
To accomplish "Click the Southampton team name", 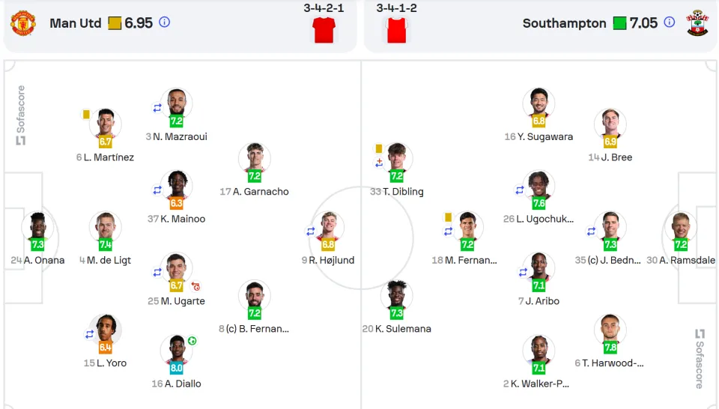I will pos(564,23).
